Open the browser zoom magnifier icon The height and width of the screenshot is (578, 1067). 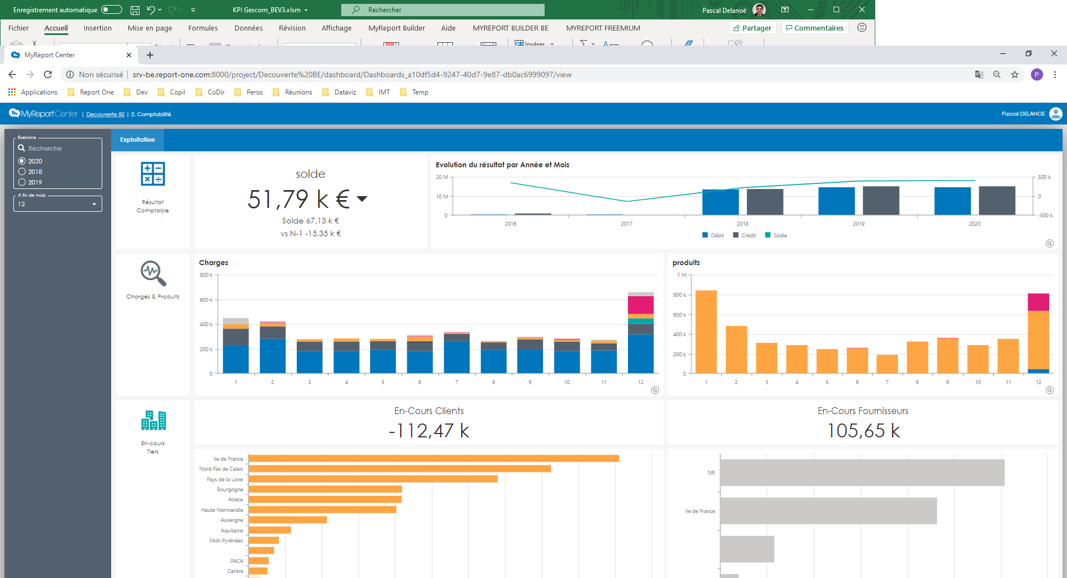[997, 74]
